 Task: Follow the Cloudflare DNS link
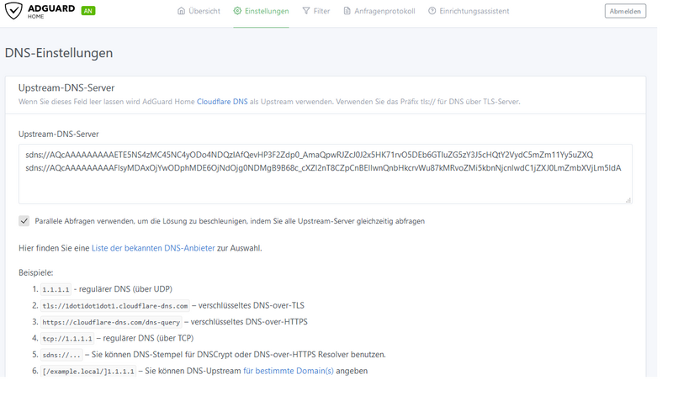pos(221,101)
